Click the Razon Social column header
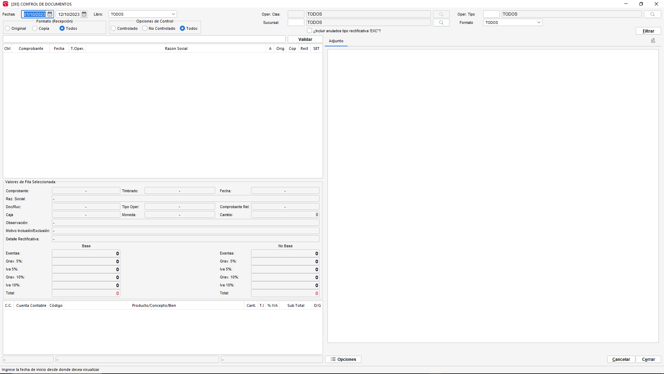This screenshot has width=664, height=374. tap(176, 48)
